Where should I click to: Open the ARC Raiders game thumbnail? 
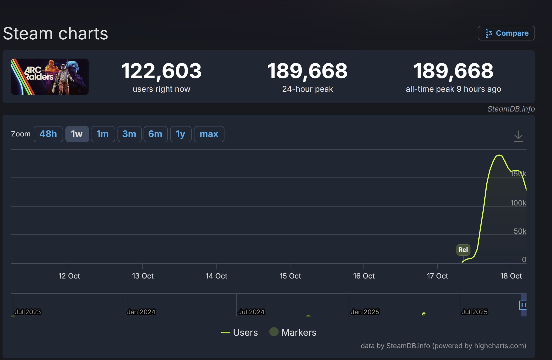pos(50,77)
